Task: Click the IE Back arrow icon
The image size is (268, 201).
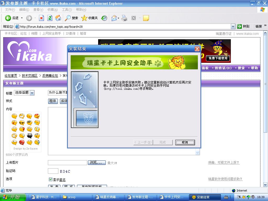Action: point(8,18)
